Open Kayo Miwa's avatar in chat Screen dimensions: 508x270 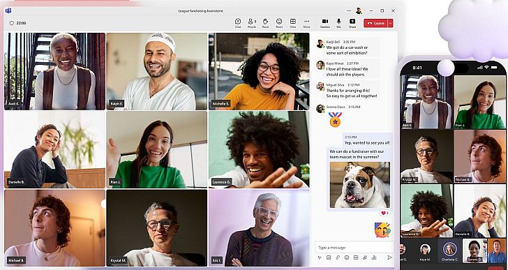[x=320, y=65]
